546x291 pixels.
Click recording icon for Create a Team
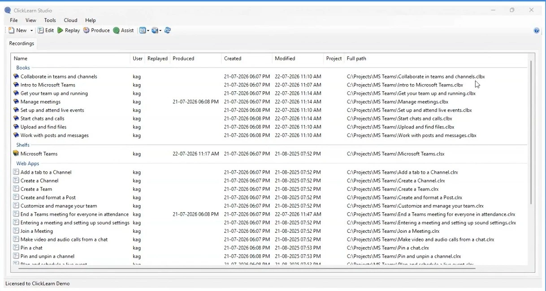coord(16,189)
